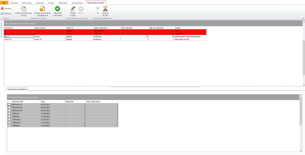
Task: Tick checkbox for 1708 test quantity 5
Action: 9,113
